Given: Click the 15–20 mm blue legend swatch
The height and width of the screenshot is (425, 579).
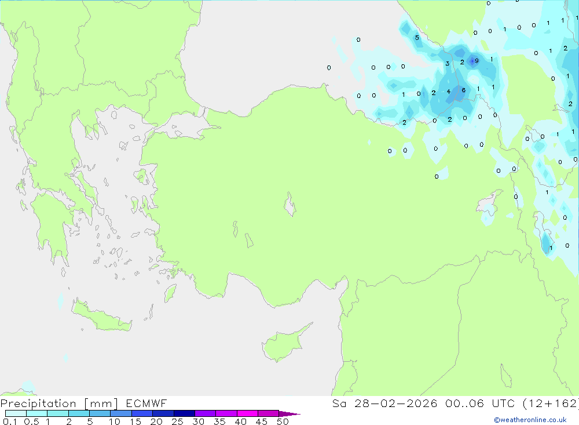Looking at the screenshot, I should pos(142,413).
